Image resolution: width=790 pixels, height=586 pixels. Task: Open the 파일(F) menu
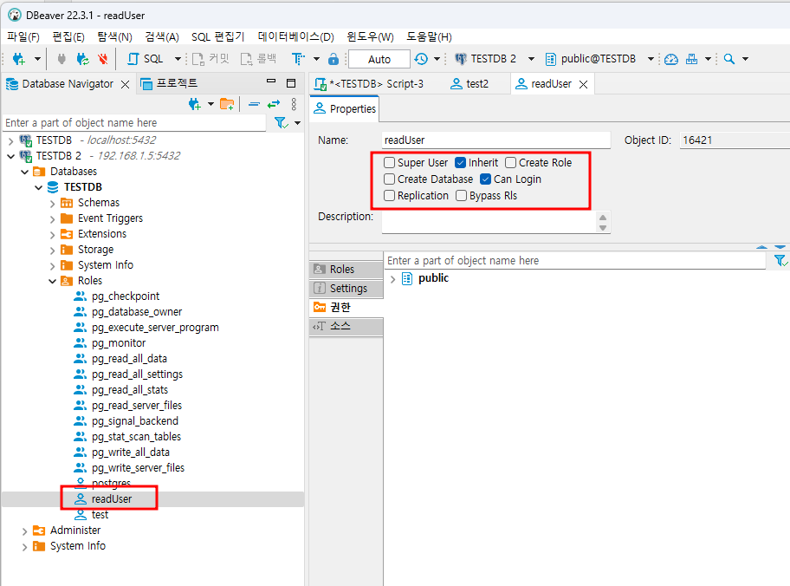23,36
